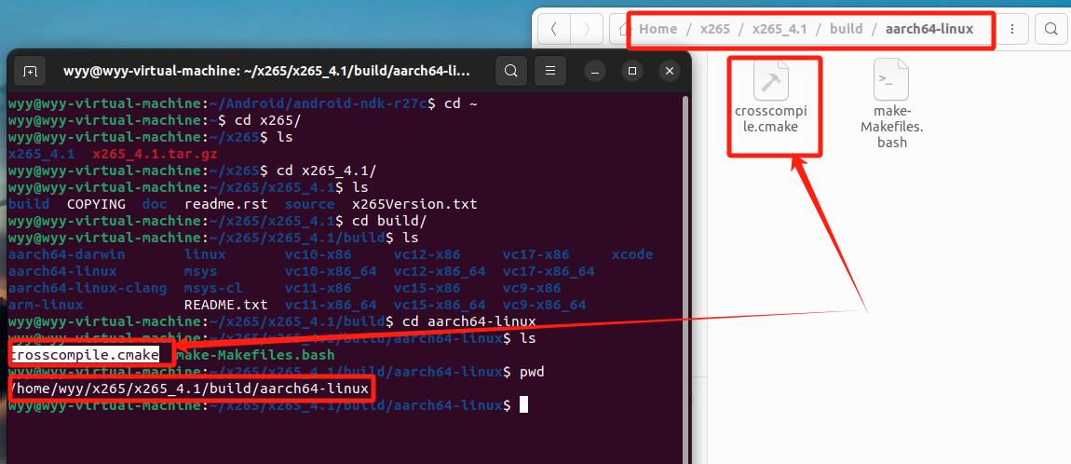Image resolution: width=1071 pixels, height=464 pixels.
Task: Select the crosscompile.cmake file icon
Action: [771, 82]
